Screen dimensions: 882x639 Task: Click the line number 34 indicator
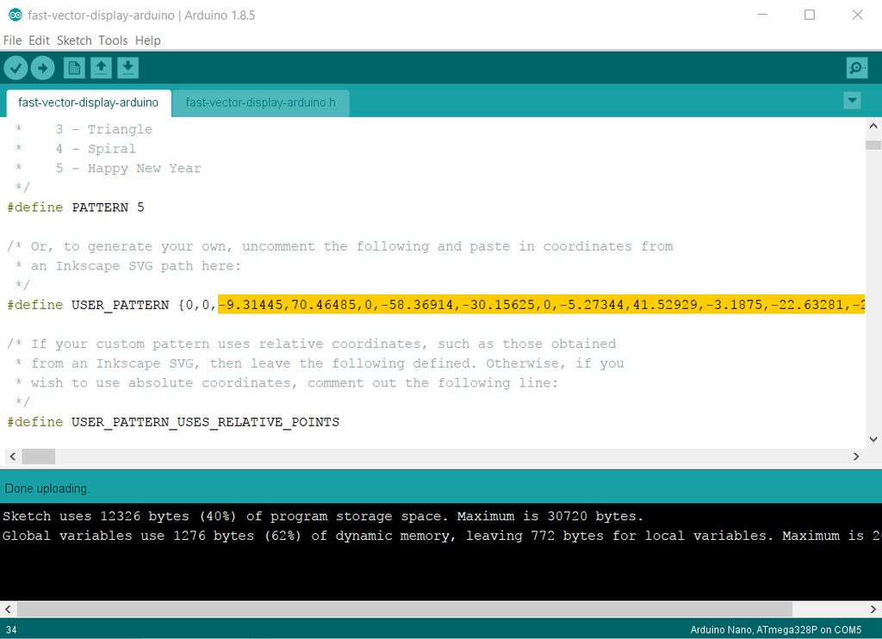pos(11,630)
